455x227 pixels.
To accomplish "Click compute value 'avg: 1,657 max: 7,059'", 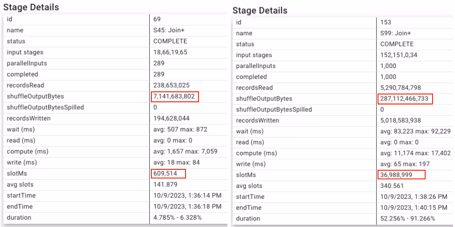I will [185, 152].
